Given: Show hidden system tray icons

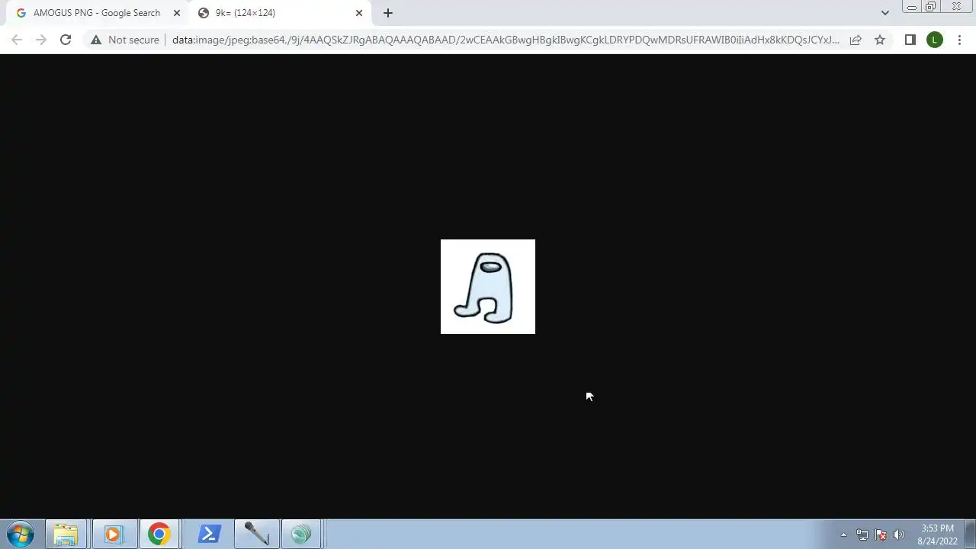Looking at the screenshot, I should 843,535.
